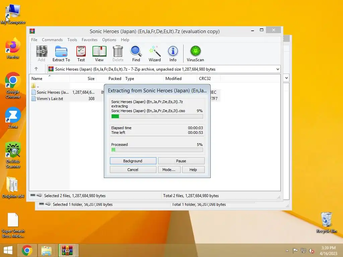Open Dolphin-x64 desktop folder

point(13,187)
